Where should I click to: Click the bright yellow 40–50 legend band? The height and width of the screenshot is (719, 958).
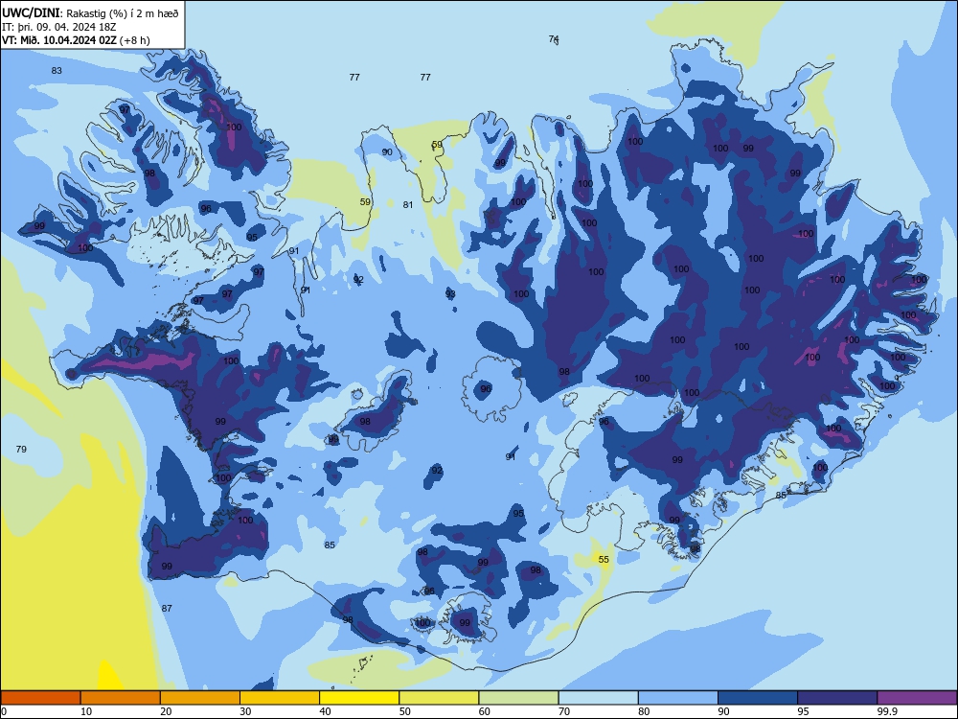[359, 698]
